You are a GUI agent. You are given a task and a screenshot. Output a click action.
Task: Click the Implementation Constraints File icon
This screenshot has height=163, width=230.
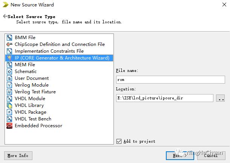click(9, 51)
